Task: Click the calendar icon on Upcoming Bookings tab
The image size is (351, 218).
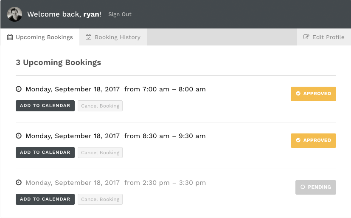Action: click(x=10, y=37)
